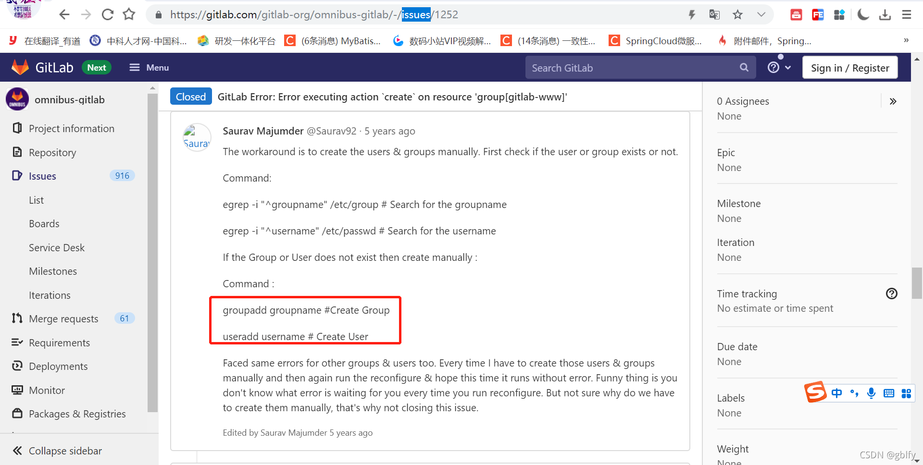The width and height of the screenshot is (923, 465).
Task: Open the MyBatis bookmark
Action: 333,41
